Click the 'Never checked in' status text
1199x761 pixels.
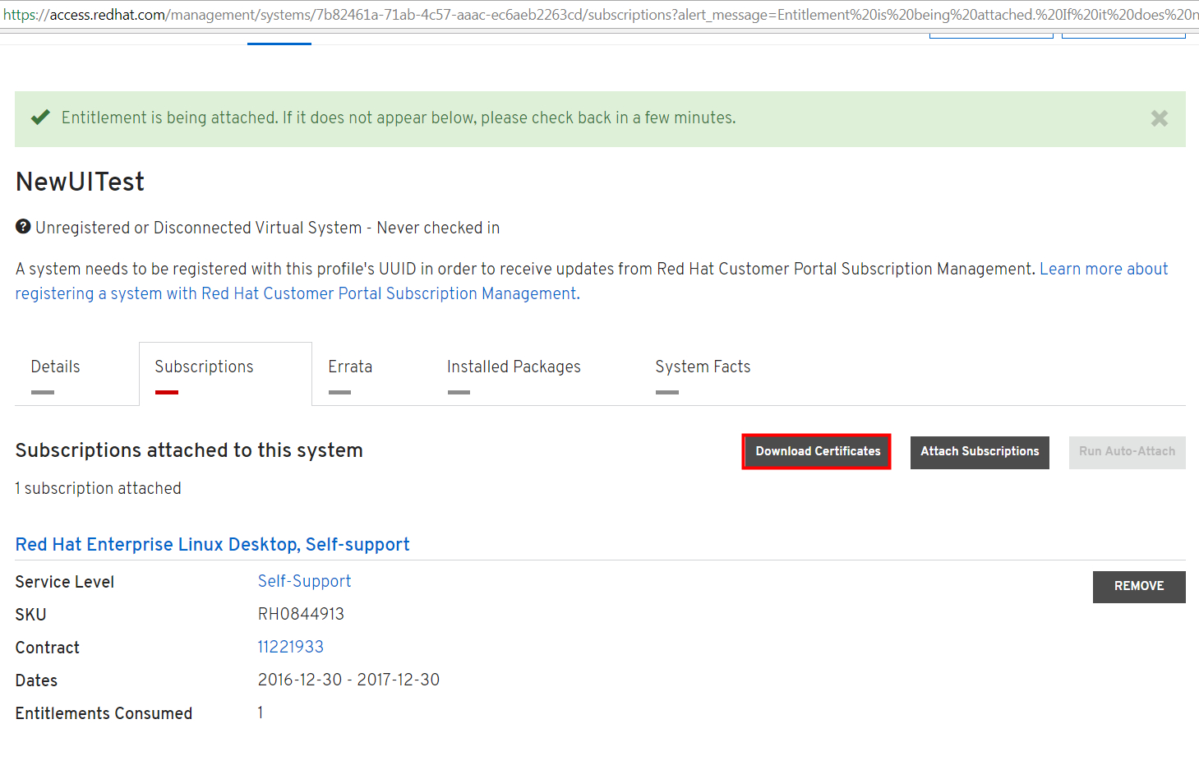click(438, 228)
